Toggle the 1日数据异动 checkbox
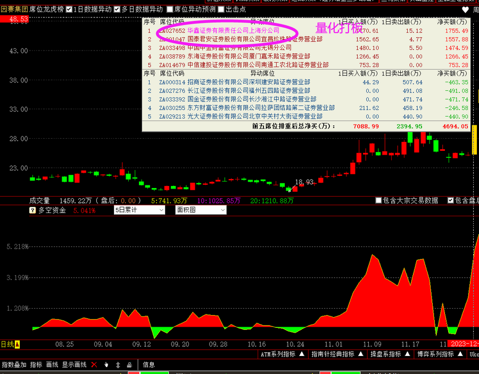479x374 pixels. coord(69,10)
